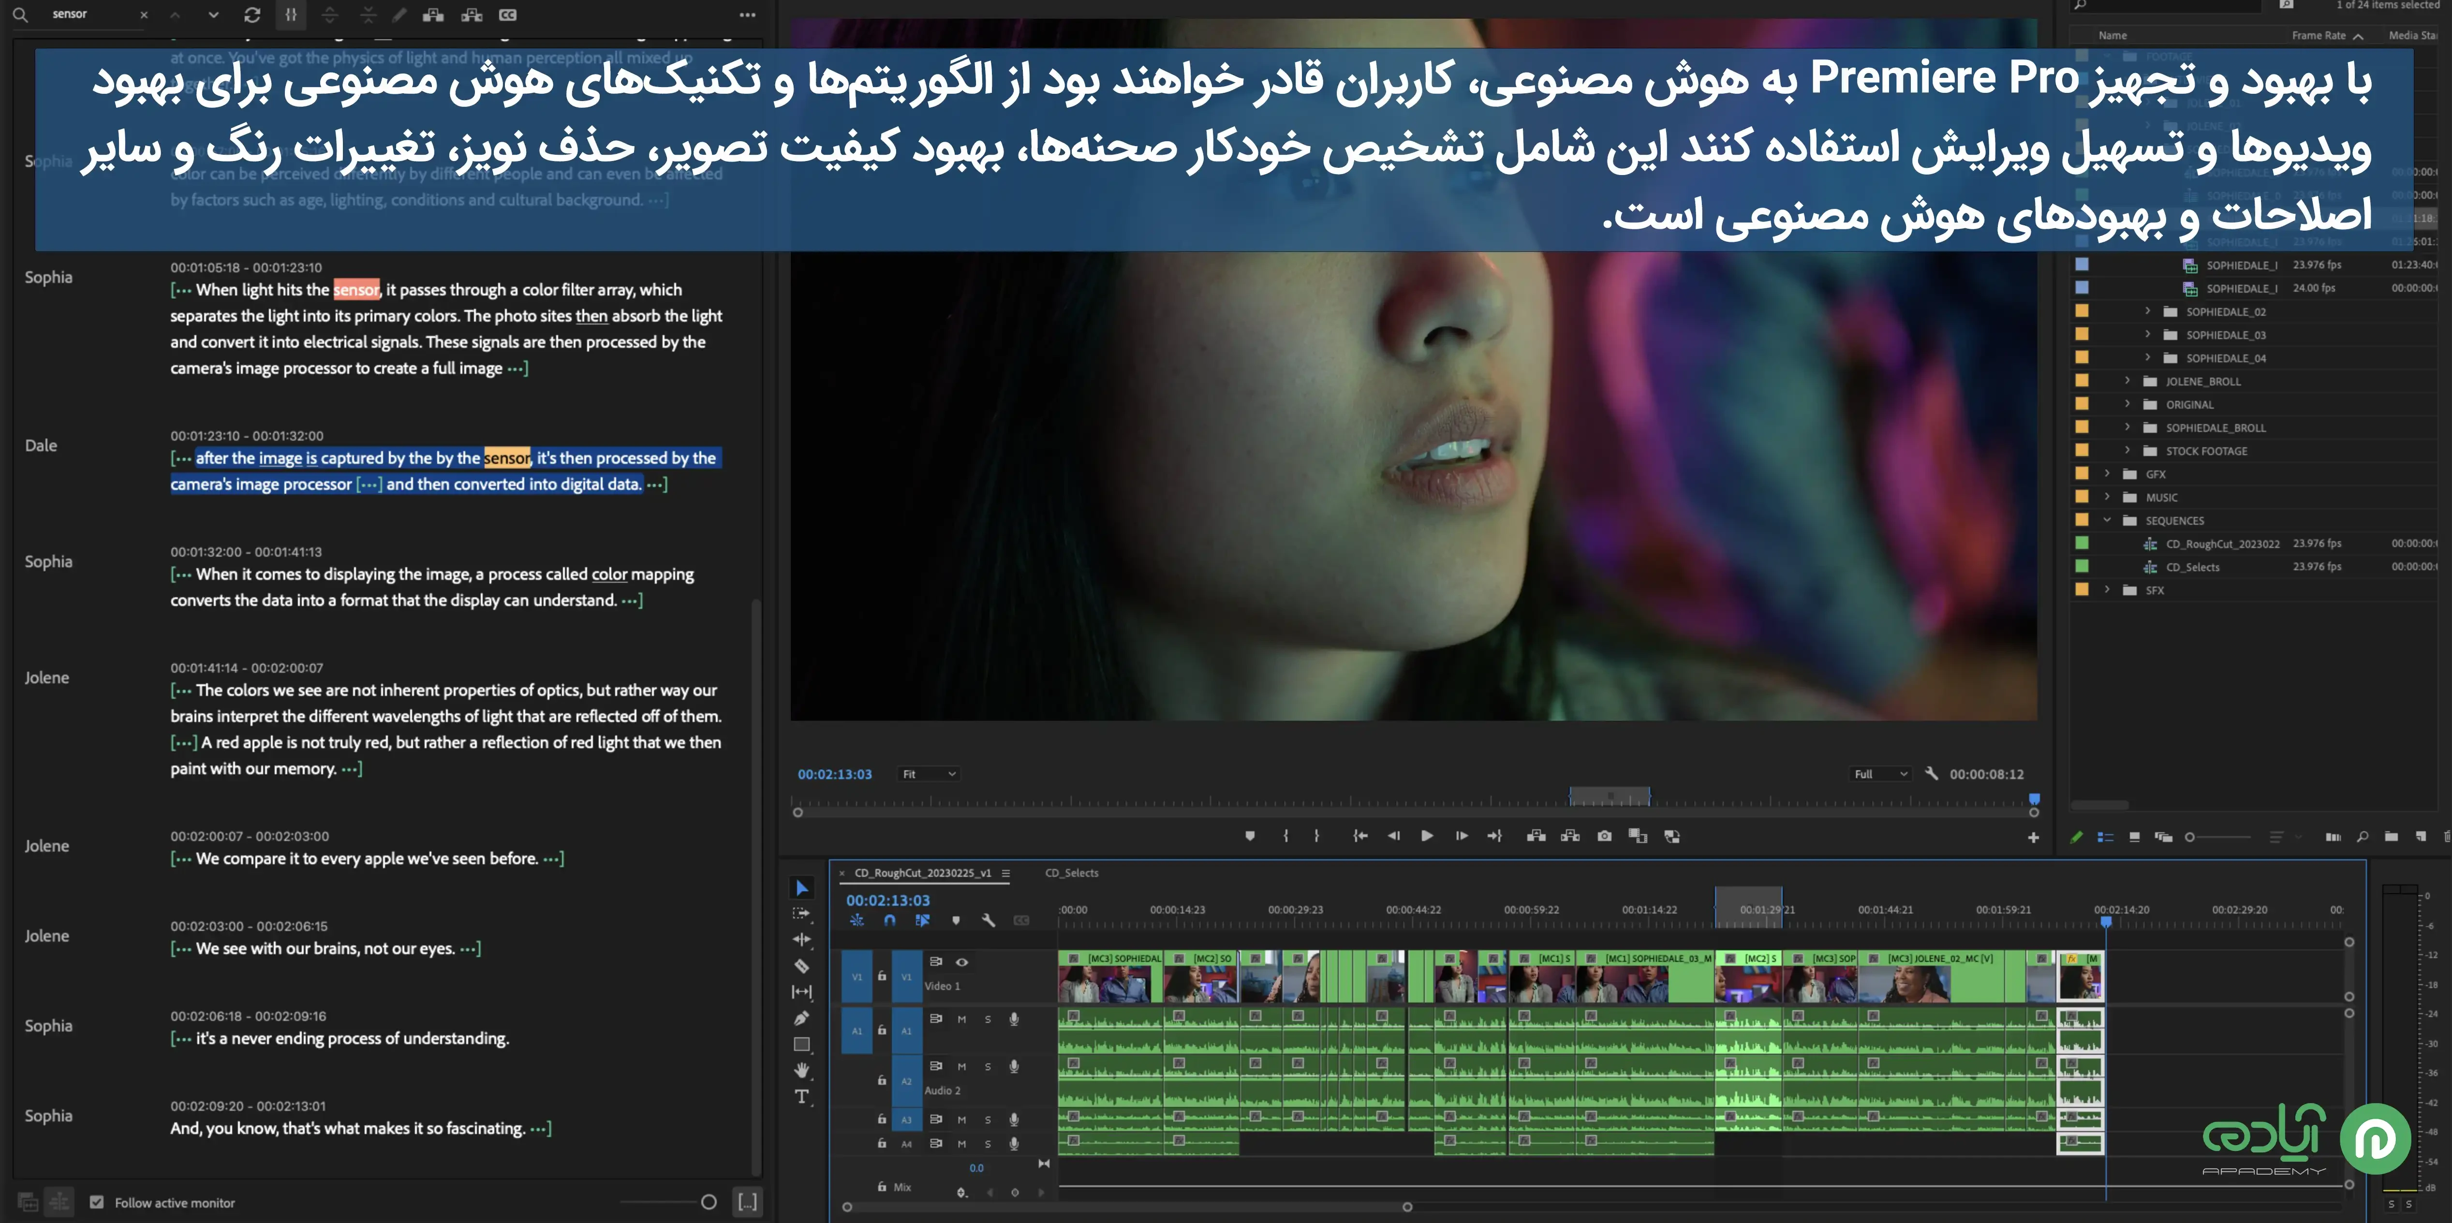Expand the SFX bin

(2108, 589)
